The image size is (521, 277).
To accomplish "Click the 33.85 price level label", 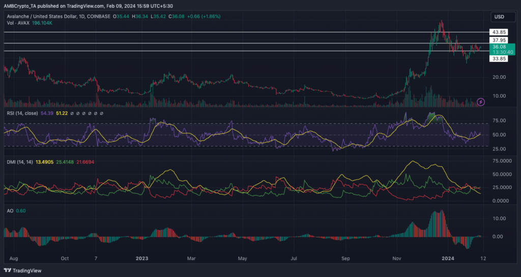I will tap(499, 59).
